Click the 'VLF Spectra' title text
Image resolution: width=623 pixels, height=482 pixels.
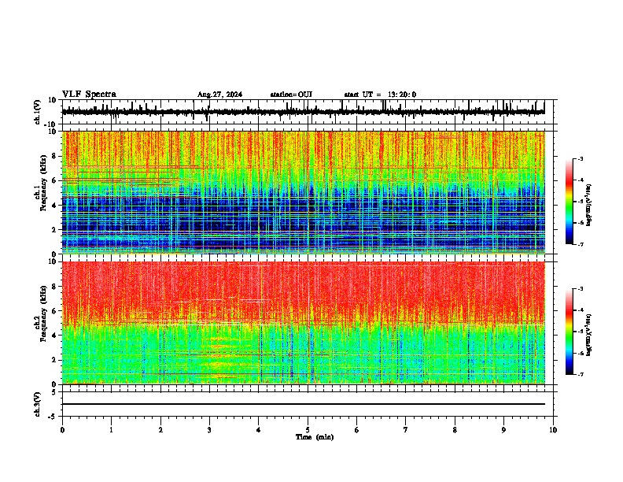pos(89,95)
